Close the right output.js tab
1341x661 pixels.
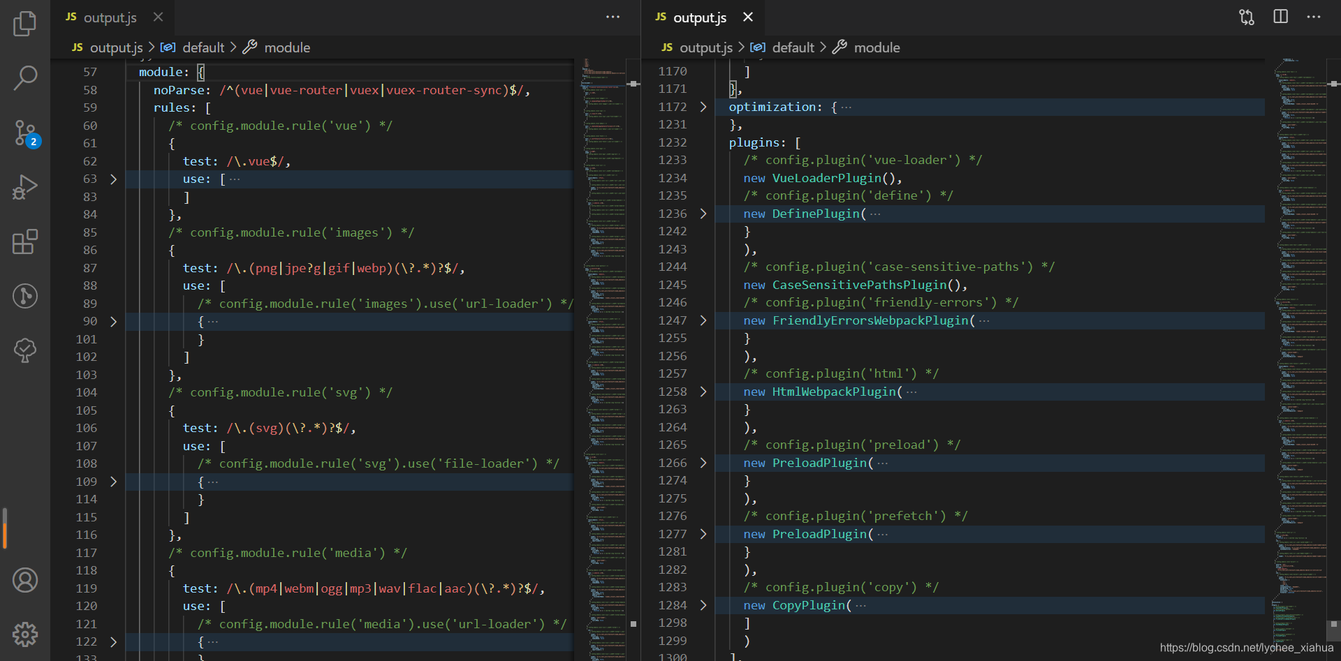pos(748,17)
